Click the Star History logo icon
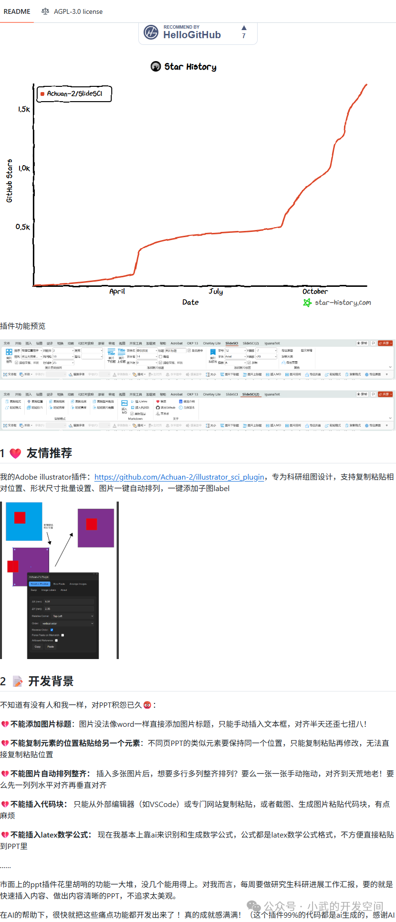 coord(156,66)
